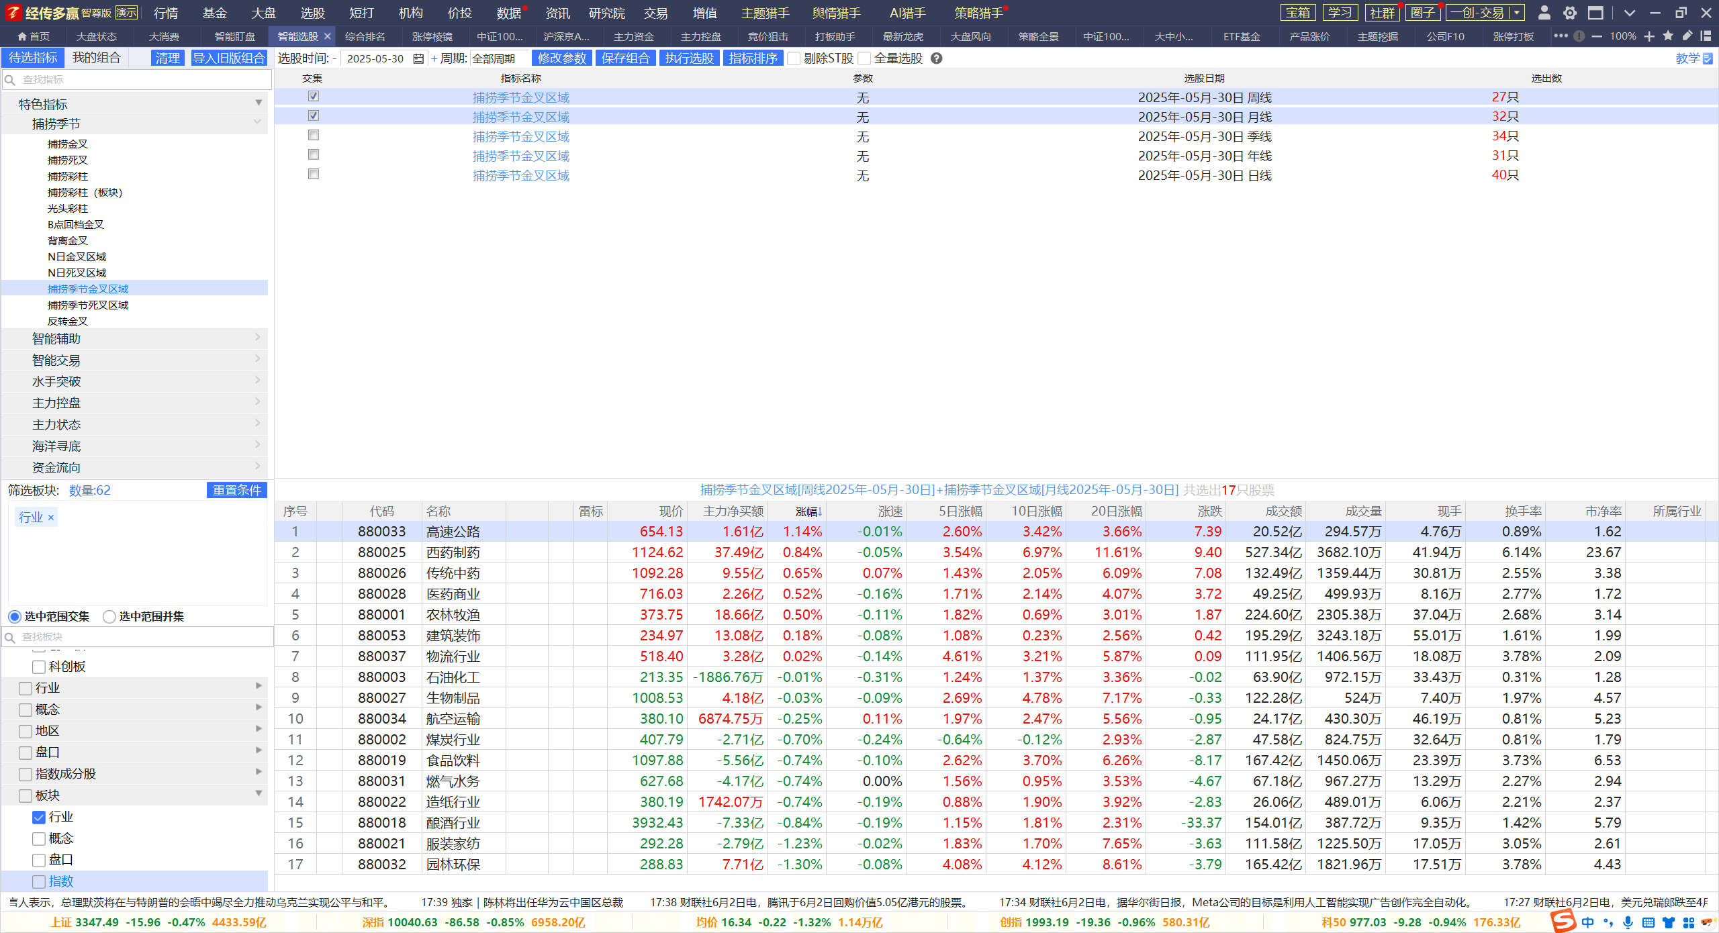Screen dimensions: 1719x933
Task: Check the 年线 row intersection checkbox
Action: tap(314, 155)
